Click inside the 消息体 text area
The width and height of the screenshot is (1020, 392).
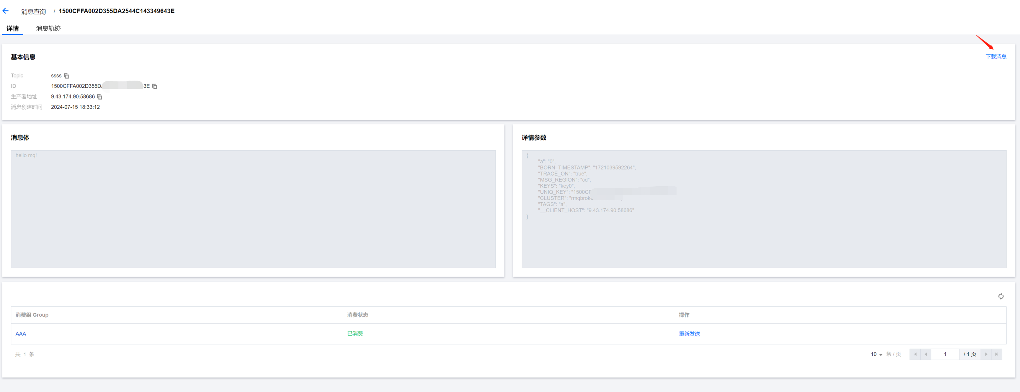pyautogui.click(x=253, y=209)
